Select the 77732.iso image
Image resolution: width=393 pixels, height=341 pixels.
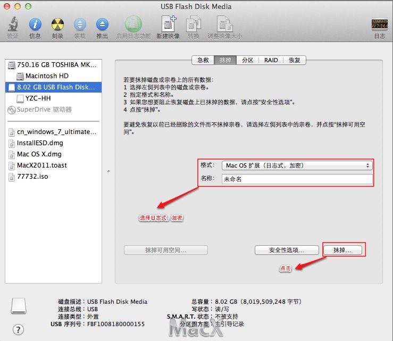[x=53, y=177]
